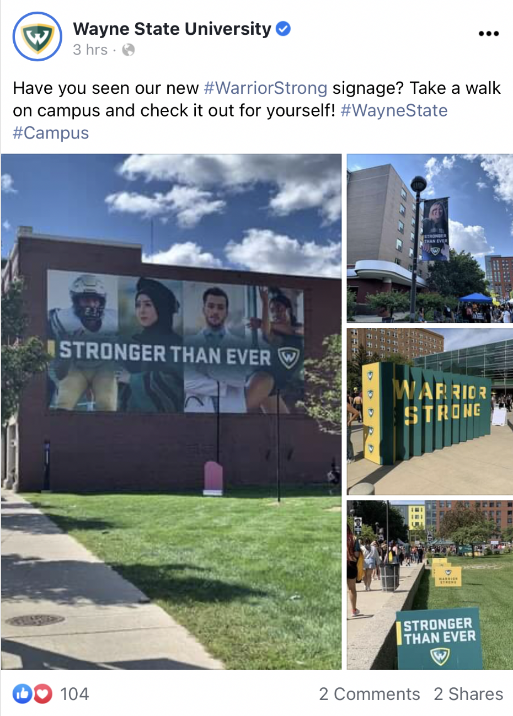View the 104 reactions count
513x716 pixels.
[74, 694]
